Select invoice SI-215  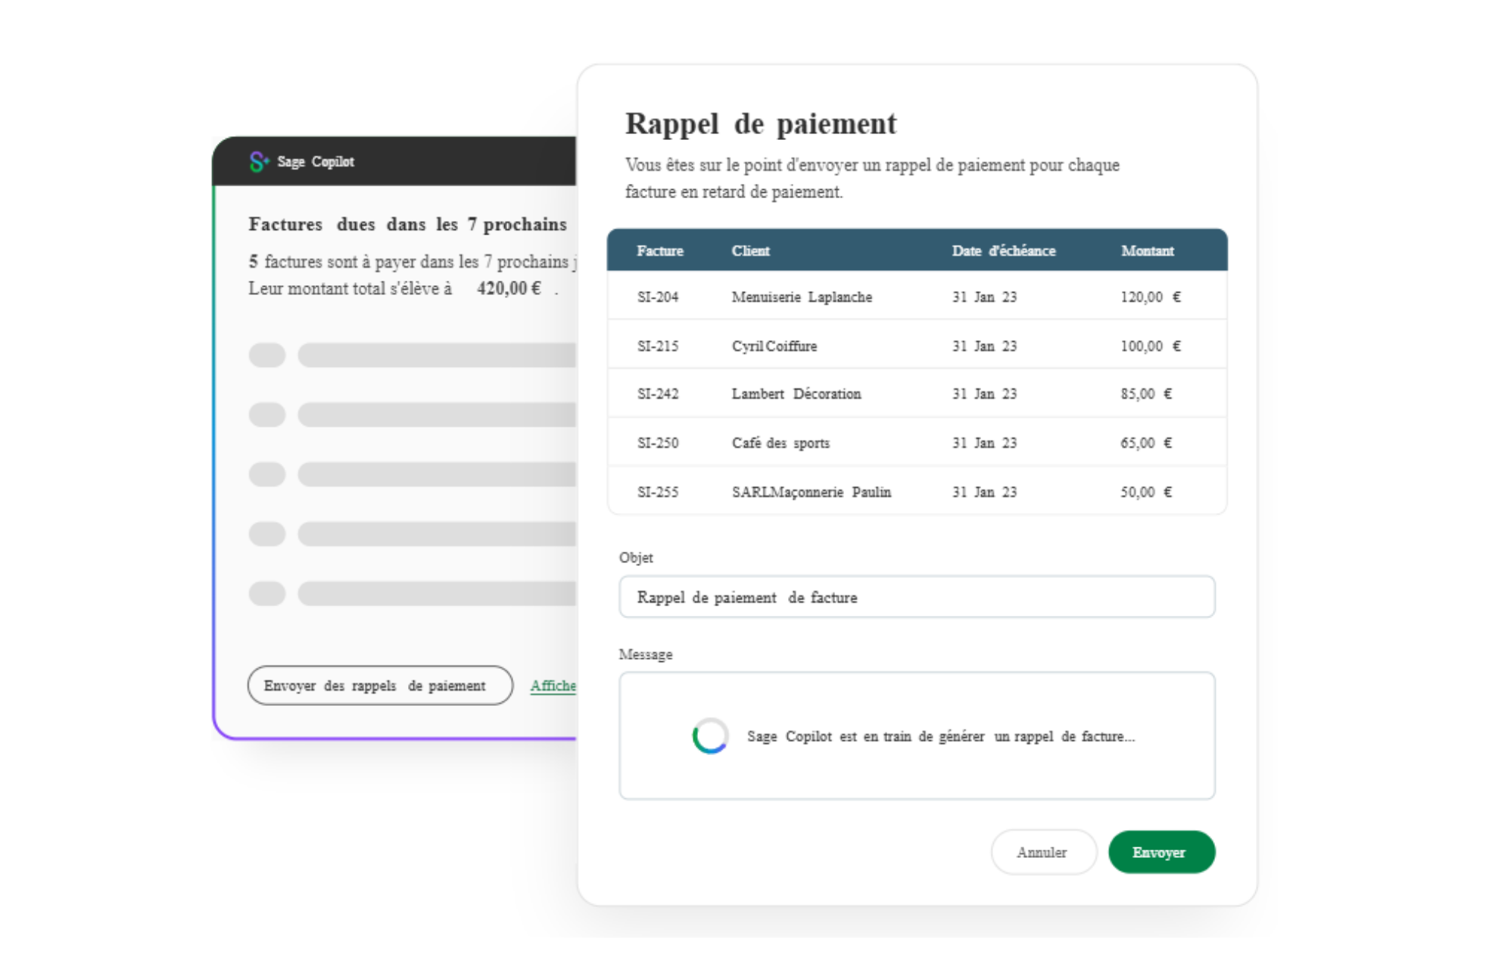[657, 346]
